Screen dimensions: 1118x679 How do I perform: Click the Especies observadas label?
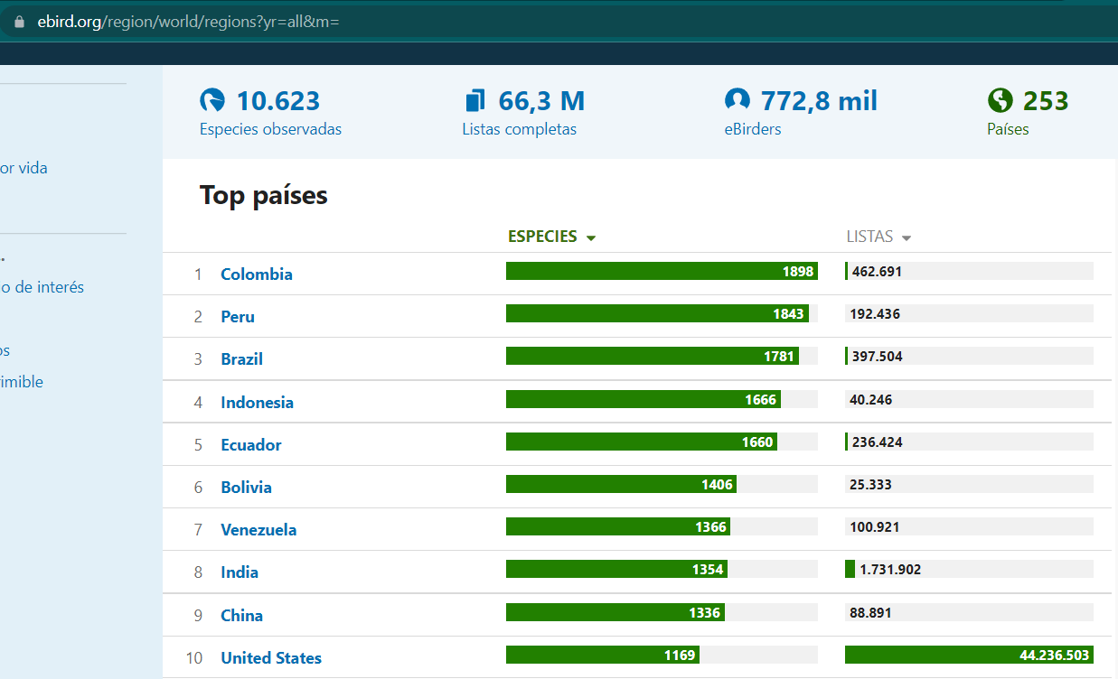(x=270, y=129)
